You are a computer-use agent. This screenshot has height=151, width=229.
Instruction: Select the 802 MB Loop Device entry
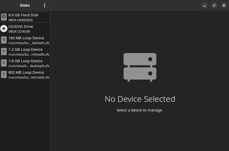[x=25, y=74]
